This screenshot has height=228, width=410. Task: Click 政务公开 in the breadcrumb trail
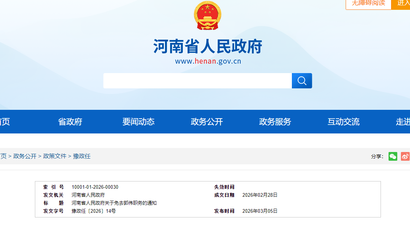pos(25,156)
